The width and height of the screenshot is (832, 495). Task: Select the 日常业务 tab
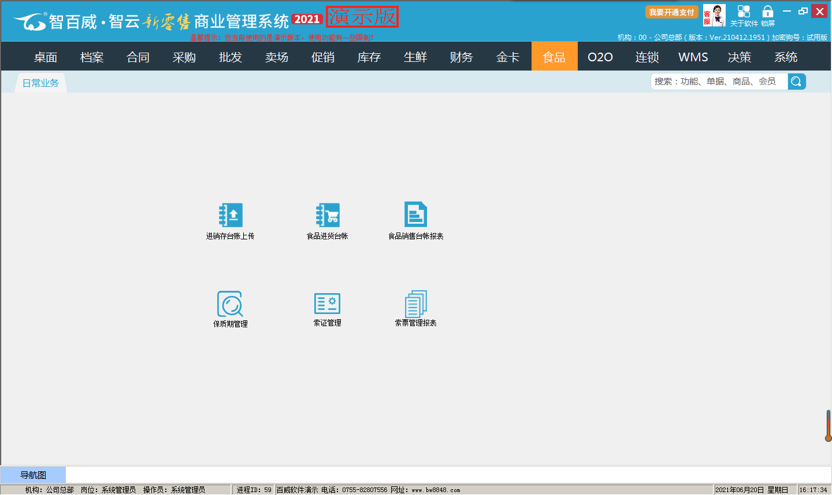pos(40,83)
